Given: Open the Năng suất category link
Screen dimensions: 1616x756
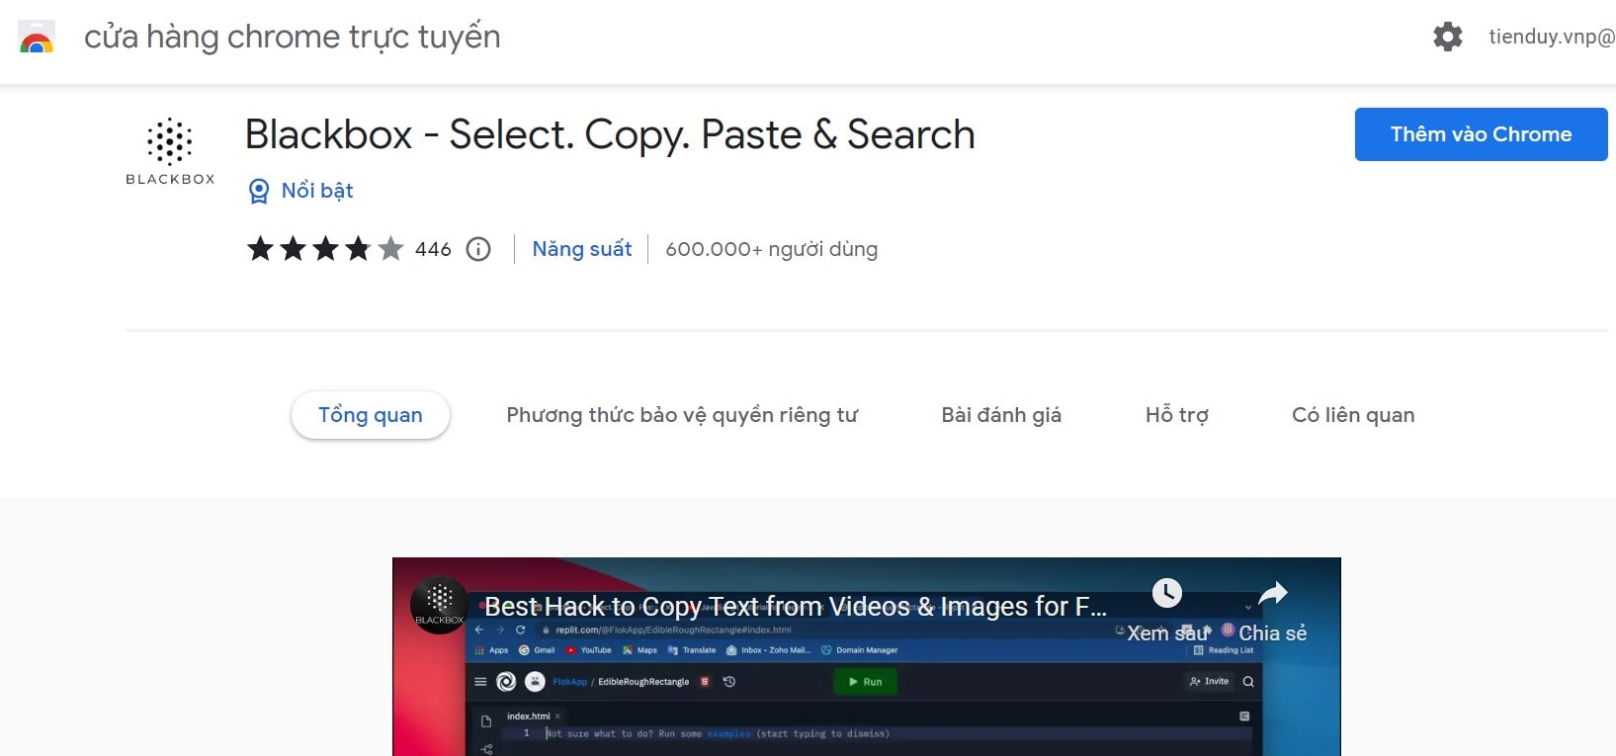Looking at the screenshot, I should (x=582, y=249).
